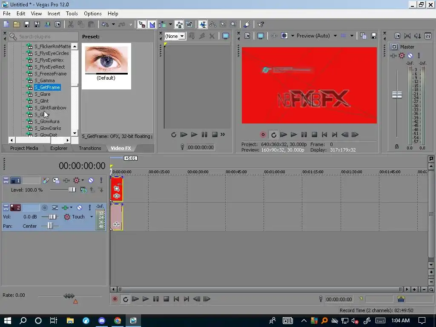Select the S_FreezeFrame plug-in
This screenshot has height=327, width=436.
50,74
